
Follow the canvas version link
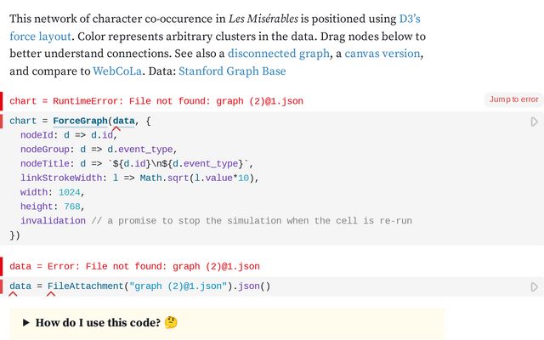(x=382, y=54)
